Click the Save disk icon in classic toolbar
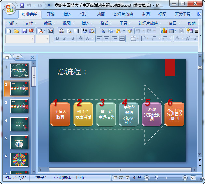205x184 pixels. pyautogui.click(x=24, y=31)
